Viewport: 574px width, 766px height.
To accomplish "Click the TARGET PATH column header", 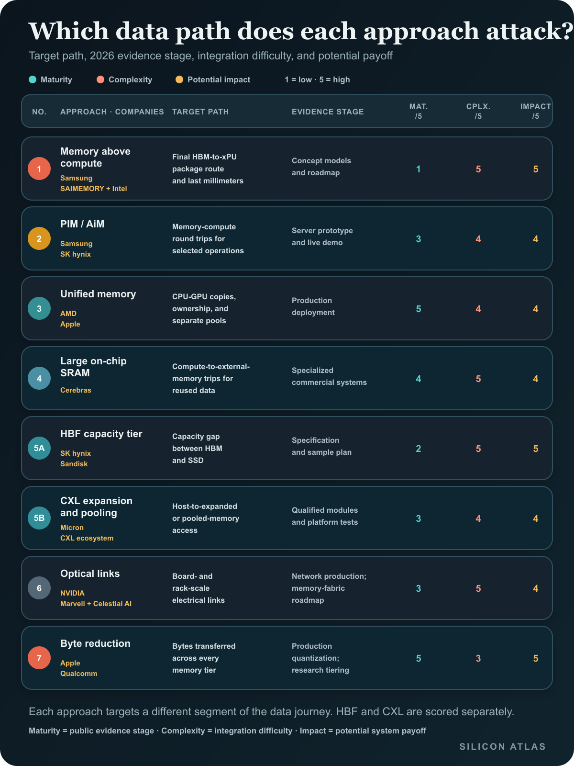I will click(x=200, y=112).
